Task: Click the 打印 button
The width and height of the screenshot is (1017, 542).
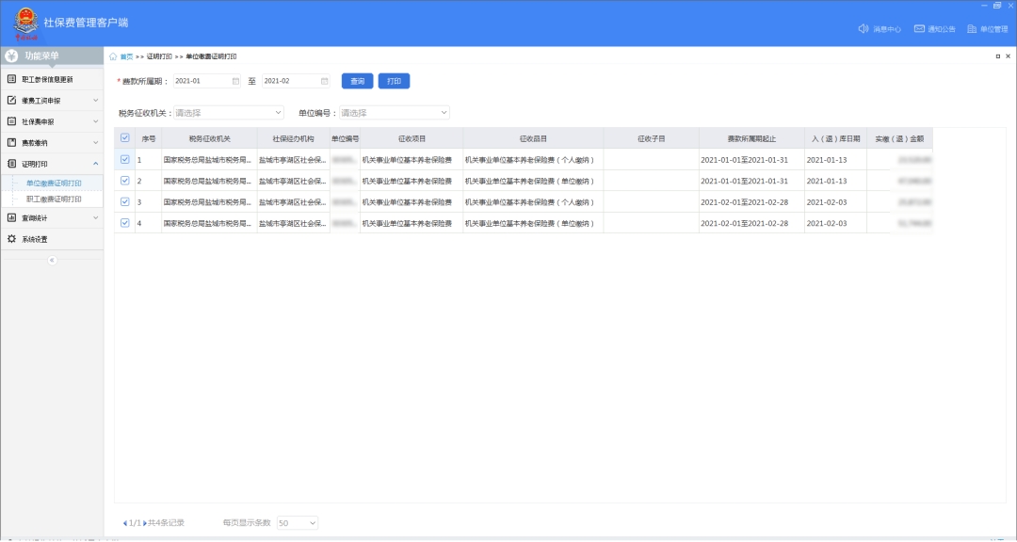Action: 394,81
